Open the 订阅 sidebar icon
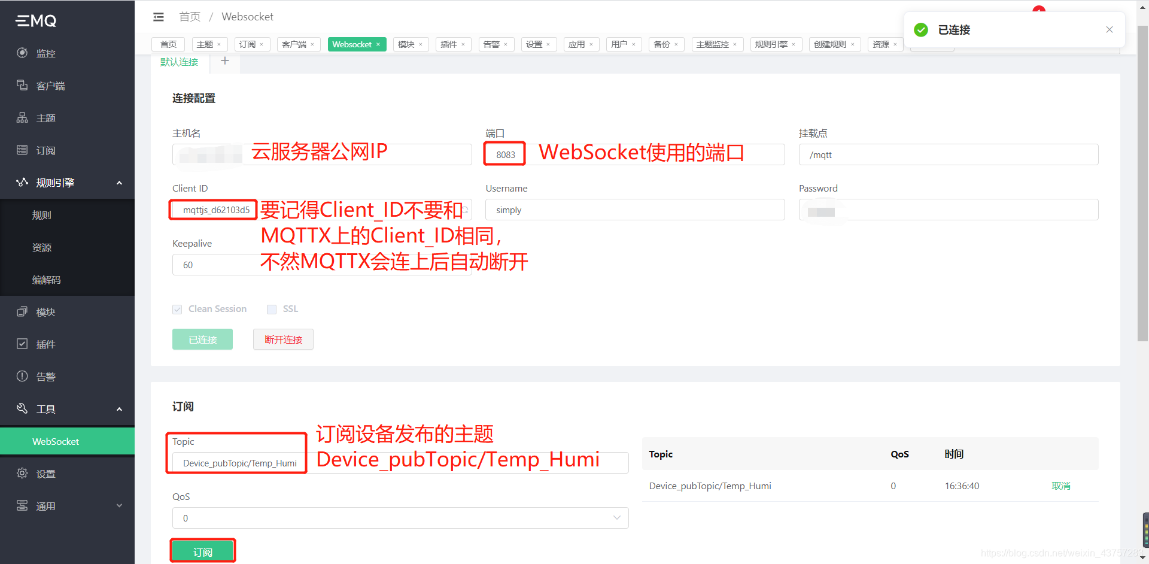Viewport: 1149px width, 564px height. click(x=22, y=150)
